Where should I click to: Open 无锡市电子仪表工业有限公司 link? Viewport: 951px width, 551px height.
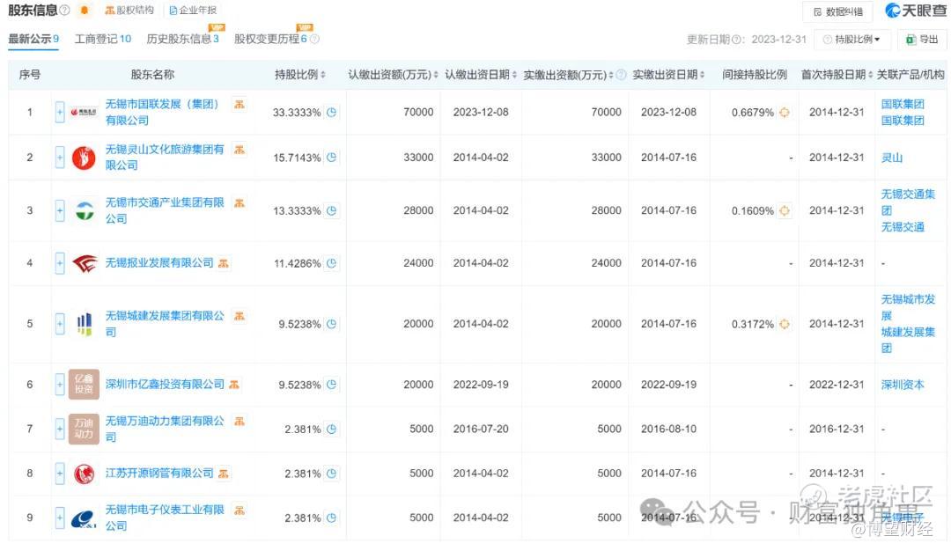click(x=165, y=518)
